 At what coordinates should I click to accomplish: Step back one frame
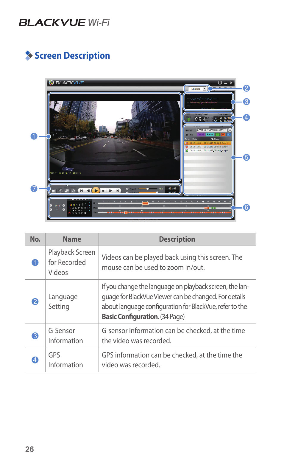click(x=88, y=191)
